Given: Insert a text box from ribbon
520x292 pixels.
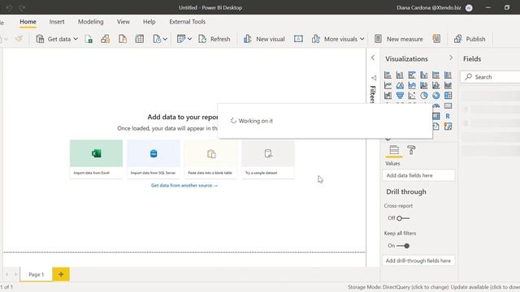Looking at the screenshot, I should (298, 39).
